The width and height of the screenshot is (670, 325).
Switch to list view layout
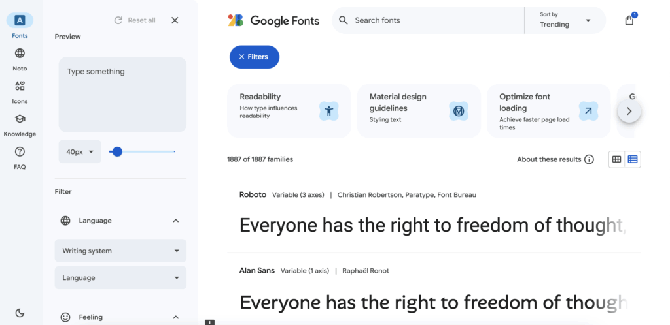(x=633, y=159)
